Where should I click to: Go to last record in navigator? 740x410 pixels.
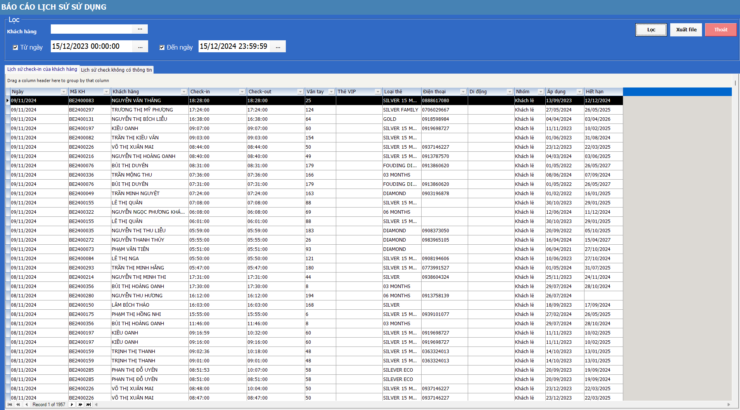pos(88,405)
